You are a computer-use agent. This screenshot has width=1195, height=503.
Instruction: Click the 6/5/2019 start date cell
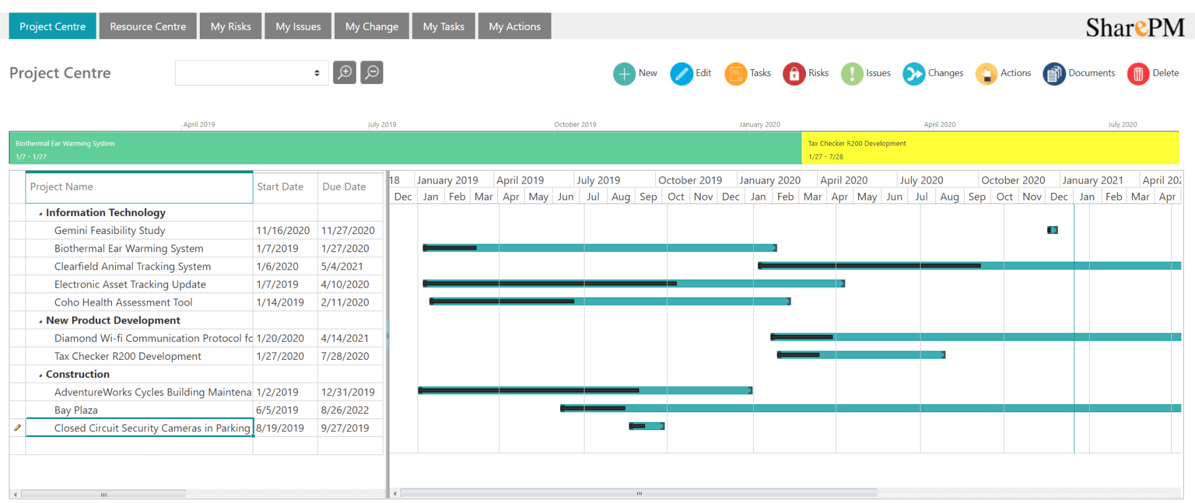[x=285, y=410]
